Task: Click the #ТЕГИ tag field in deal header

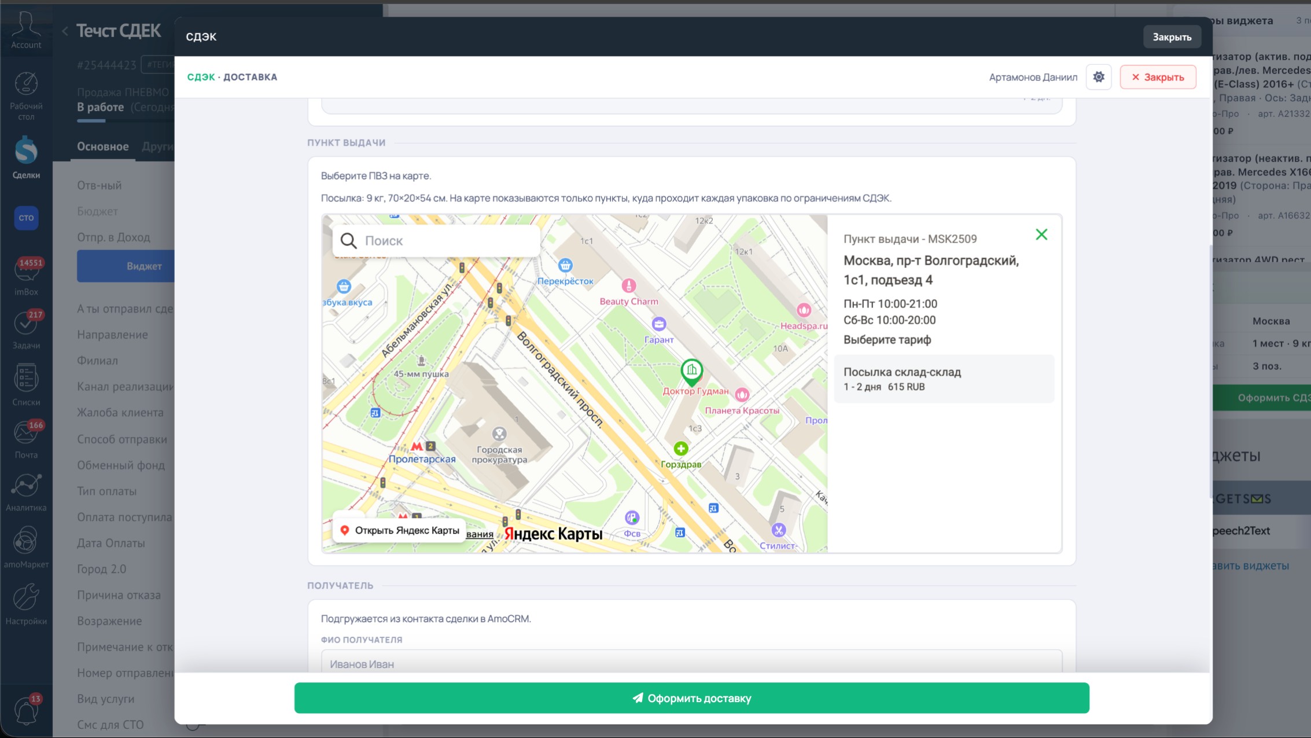Action: (159, 65)
